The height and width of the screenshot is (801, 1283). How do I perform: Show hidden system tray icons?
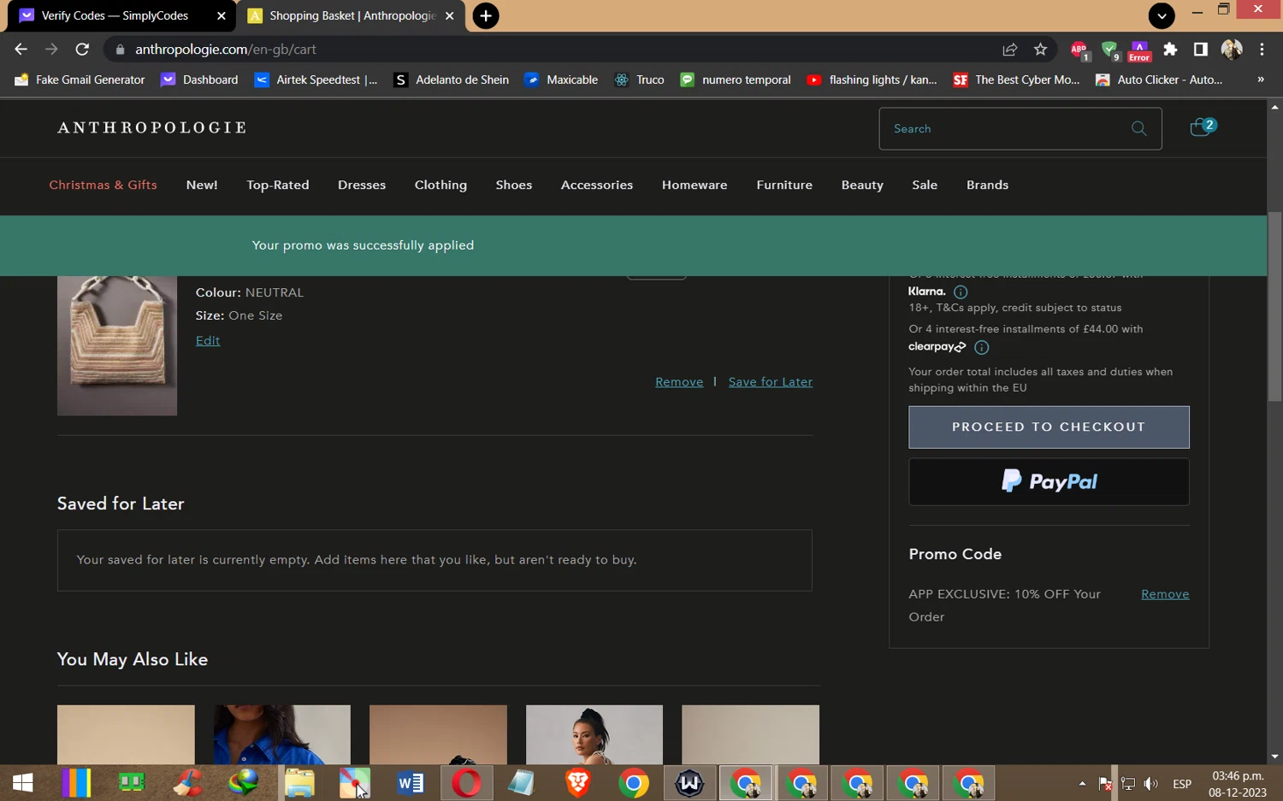click(x=1082, y=784)
